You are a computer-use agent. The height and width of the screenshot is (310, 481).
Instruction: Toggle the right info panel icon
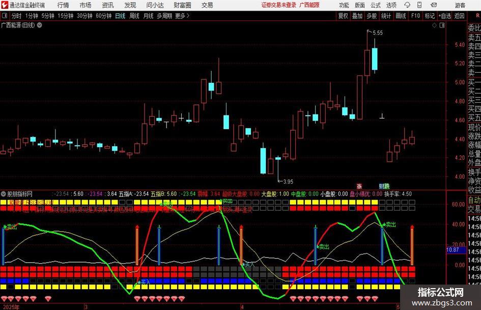click(442, 25)
